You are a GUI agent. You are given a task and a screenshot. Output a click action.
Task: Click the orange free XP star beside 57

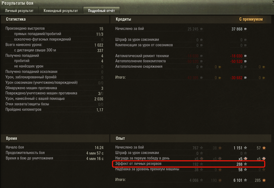pyautogui.click(x=264, y=148)
